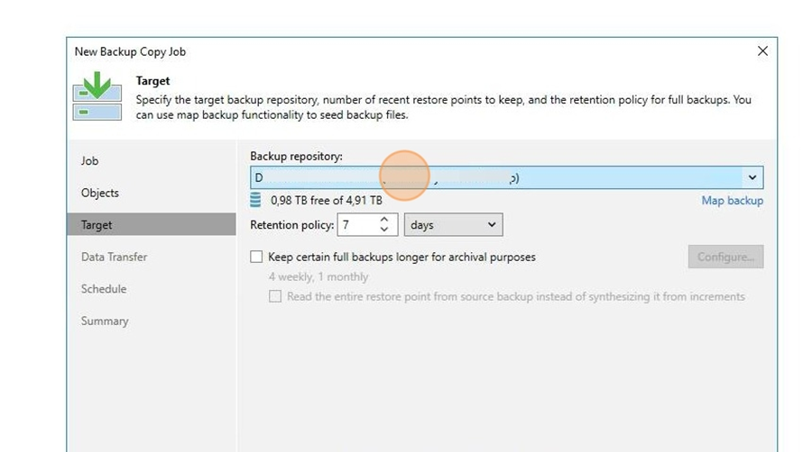This screenshot has width=812, height=452.
Task: Enable keeping full backups for archival purposes
Action: [256, 257]
